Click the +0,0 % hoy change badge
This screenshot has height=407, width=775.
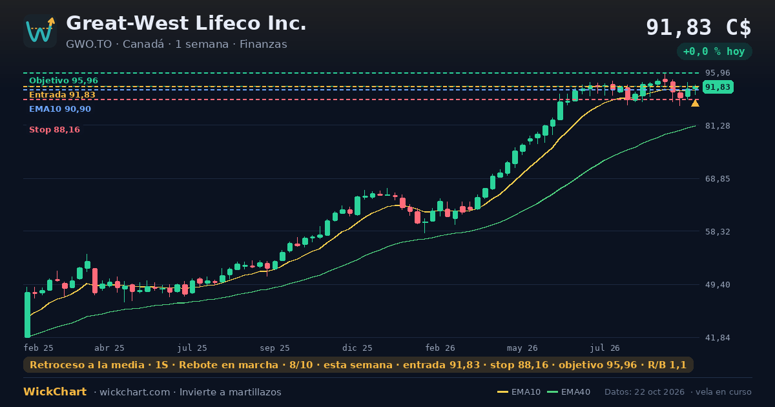[714, 52]
